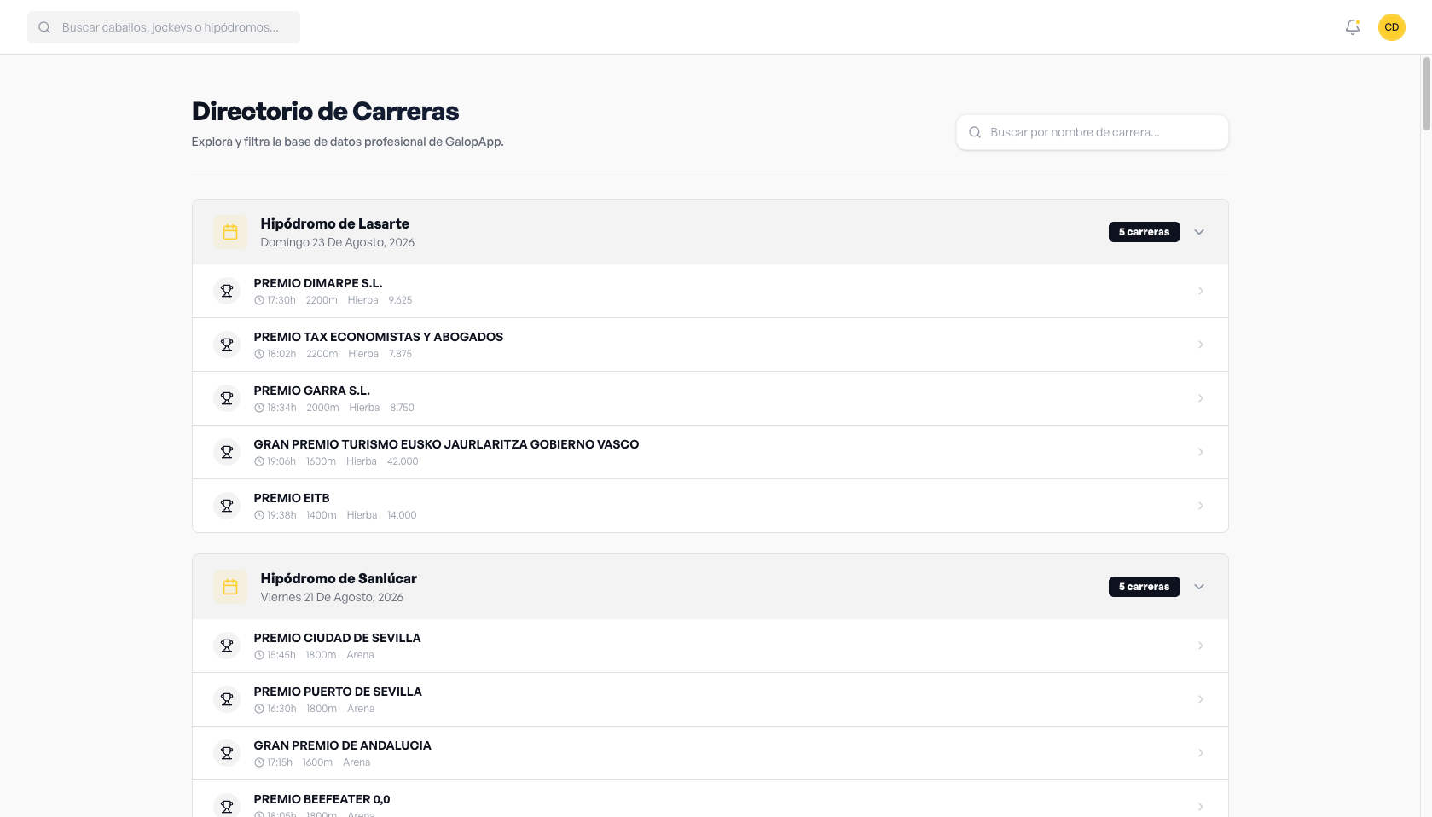The image size is (1432, 817).
Task: Open PREMIO PUERTO DE SEVILLA via its chevron
Action: coord(1201,699)
